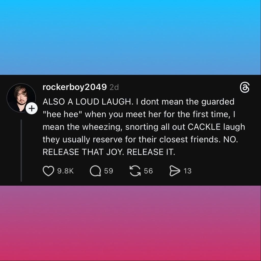Follow rockerboy2049 with the plus badge

click(x=31, y=108)
